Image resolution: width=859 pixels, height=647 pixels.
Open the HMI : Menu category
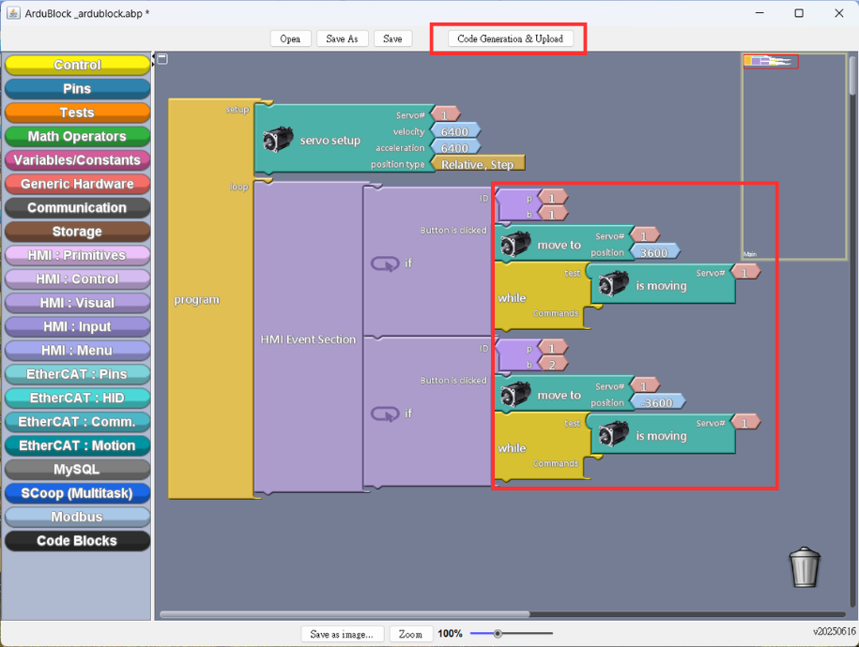coord(77,351)
